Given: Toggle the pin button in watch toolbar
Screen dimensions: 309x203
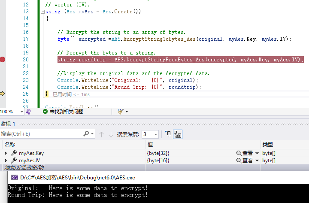Looking at the screenshot, I should (x=168, y=134).
